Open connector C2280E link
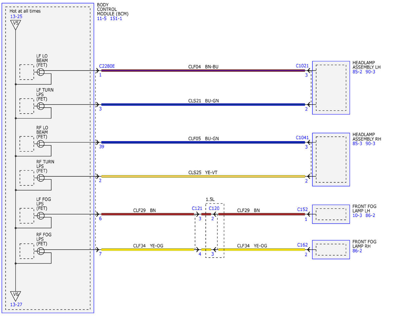 click(107, 66)
